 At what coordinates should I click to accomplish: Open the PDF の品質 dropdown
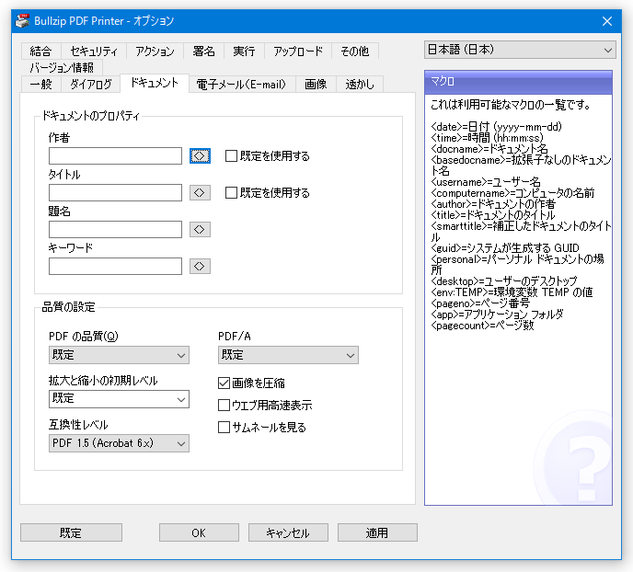(119, 355)
